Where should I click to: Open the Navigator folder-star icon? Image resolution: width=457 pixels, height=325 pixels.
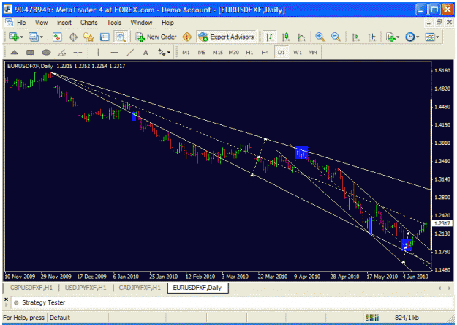point(88,37)
